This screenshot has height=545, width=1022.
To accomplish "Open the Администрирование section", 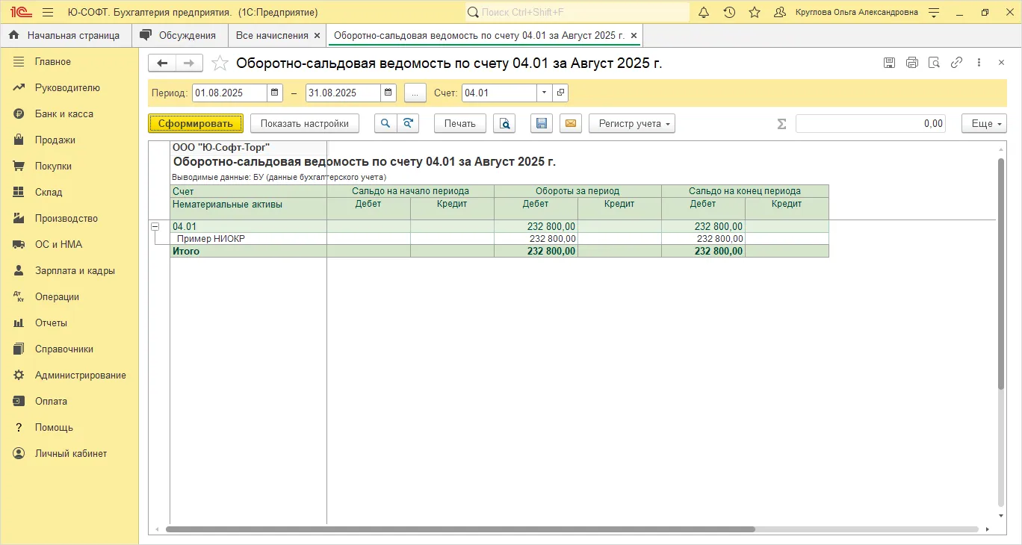I will [x=69, y=375].
